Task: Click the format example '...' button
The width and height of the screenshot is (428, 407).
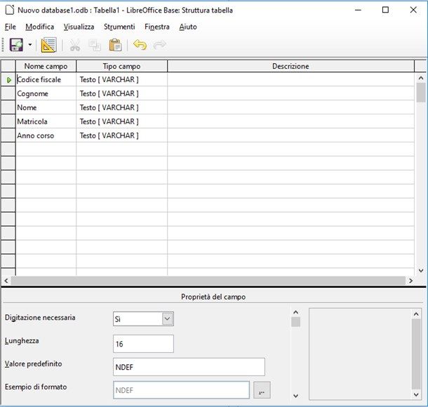Action: pyautogui.click(x=262, y=390)
